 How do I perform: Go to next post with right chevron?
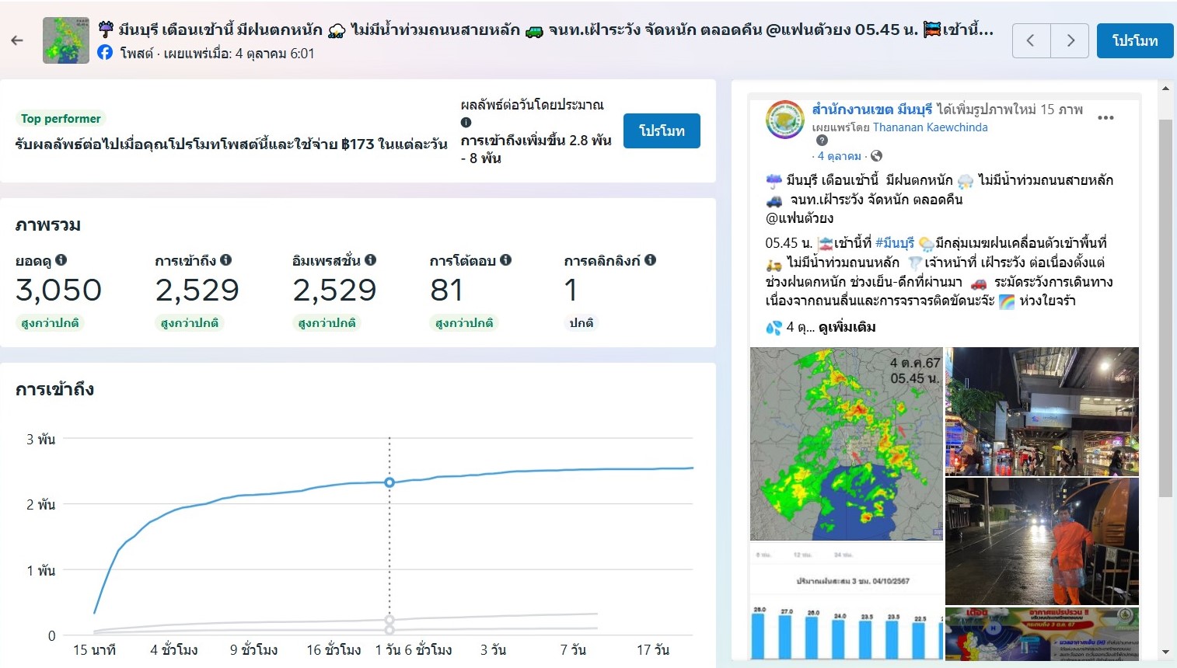1070,40
